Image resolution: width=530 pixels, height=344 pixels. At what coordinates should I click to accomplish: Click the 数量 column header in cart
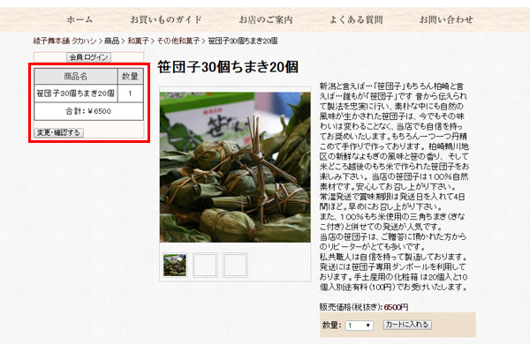[130, 76]
